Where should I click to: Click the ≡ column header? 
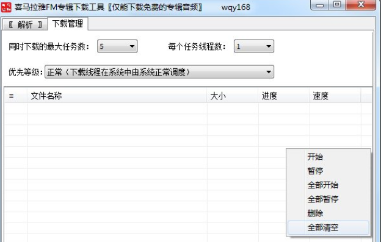[x=16, y=96]
